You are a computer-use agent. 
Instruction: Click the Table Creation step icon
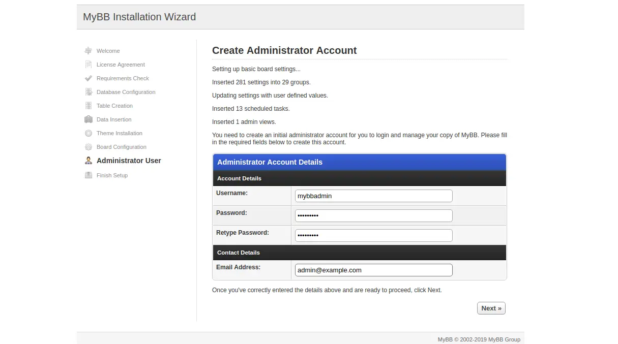coord(88,106)
